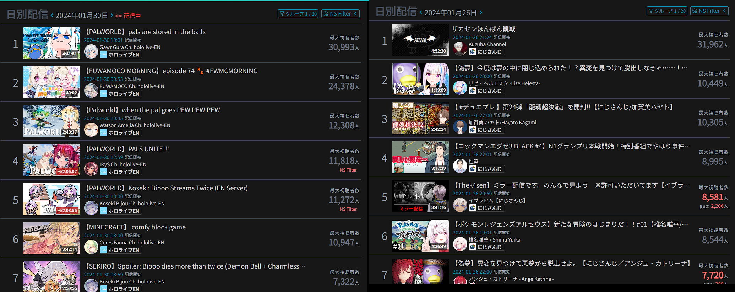Open stream "pals are stored in the balls"
The width and height of the screenshot is (735, 292).
145,32
